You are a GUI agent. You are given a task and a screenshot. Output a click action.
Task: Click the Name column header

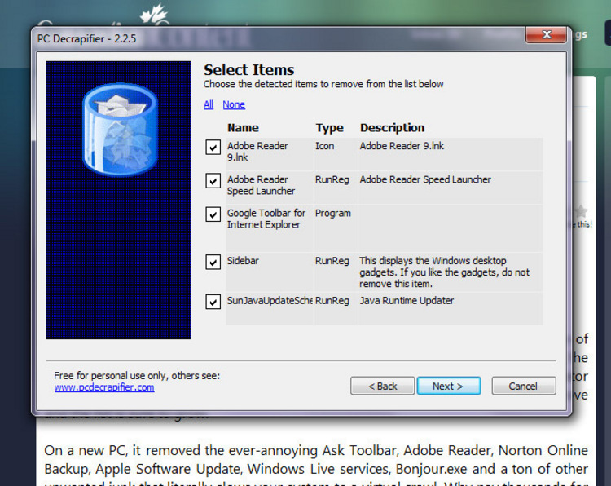(x=243, y=128)
